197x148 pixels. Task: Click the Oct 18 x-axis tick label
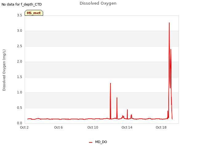point(161,127)
